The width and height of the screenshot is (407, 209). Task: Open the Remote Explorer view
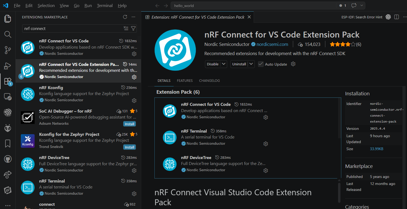(8, 97)
